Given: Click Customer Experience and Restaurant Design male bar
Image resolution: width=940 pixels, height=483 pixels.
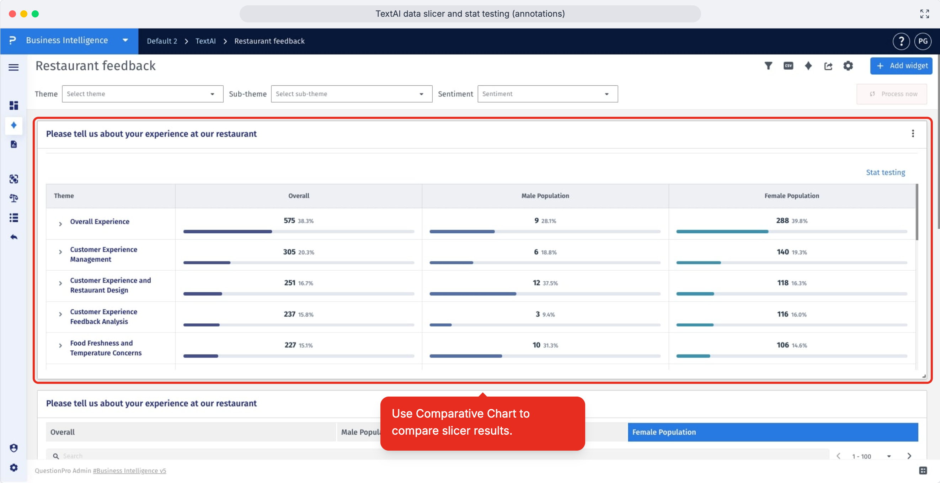Looking at the screenshot, I should 545,294.
